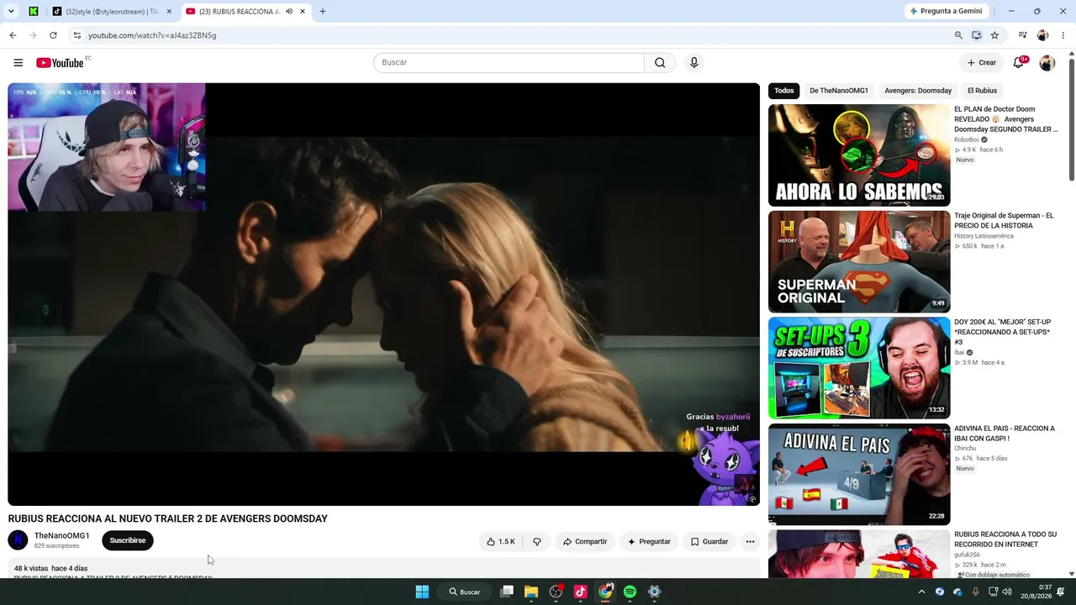Open the Superman Original thumbnail

click(x=859, y=261)
